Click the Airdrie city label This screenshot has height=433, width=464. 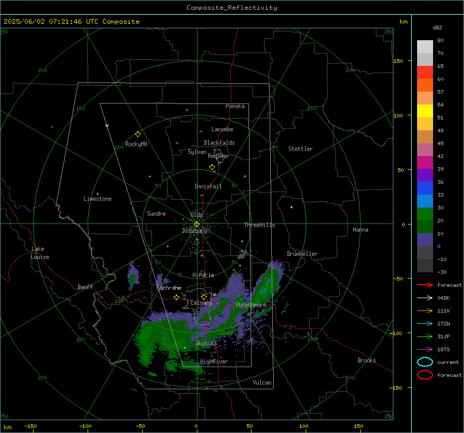click(203, 275)
